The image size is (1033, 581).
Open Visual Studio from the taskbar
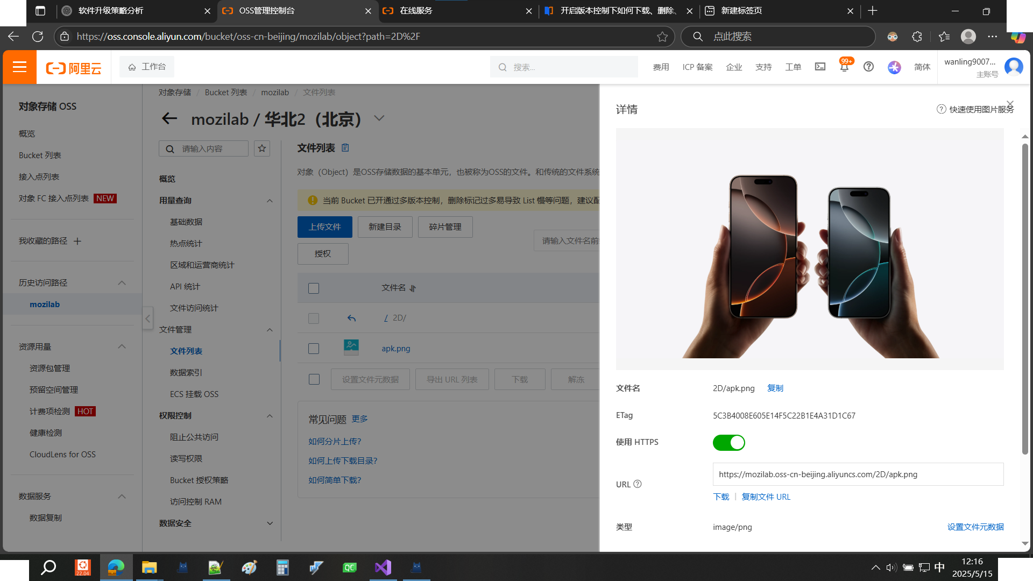pyautogui.click(x=383, y=567)
